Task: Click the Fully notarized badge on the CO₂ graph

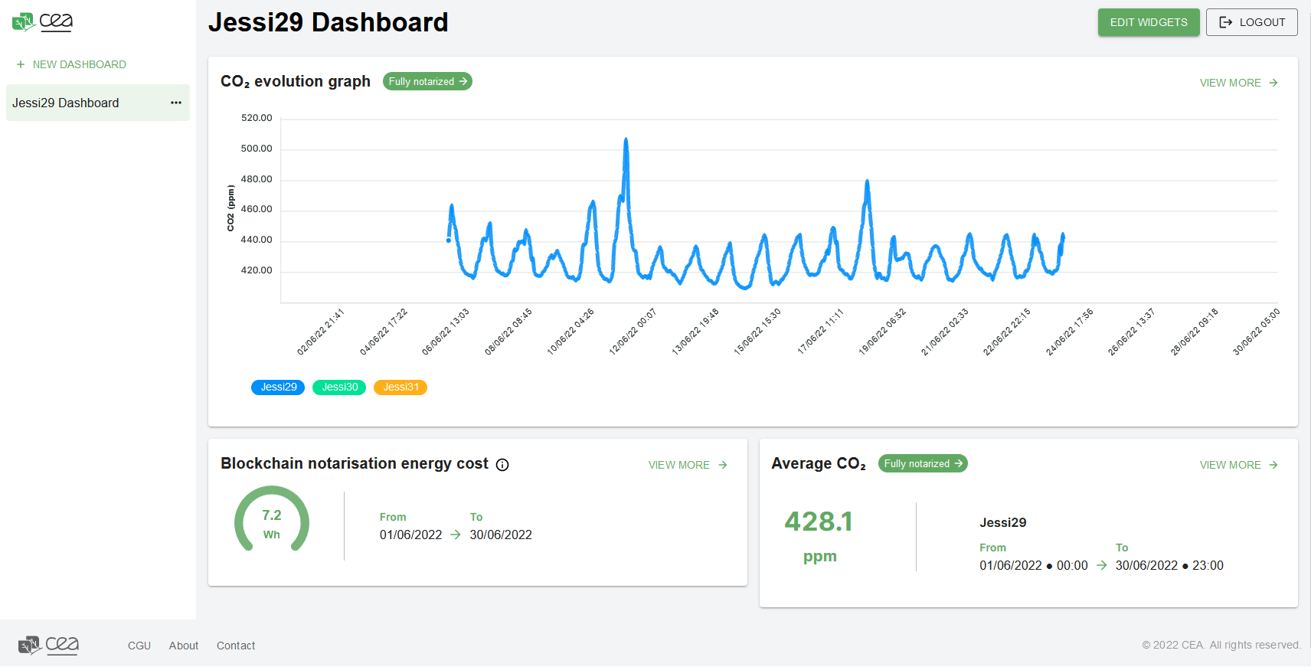Action: pyautogui.click(x=427, y=81)
